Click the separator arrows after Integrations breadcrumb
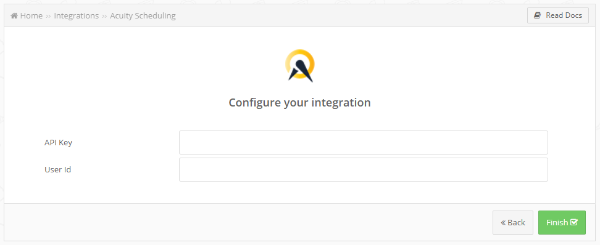600x245 pixels. (104, 16)
